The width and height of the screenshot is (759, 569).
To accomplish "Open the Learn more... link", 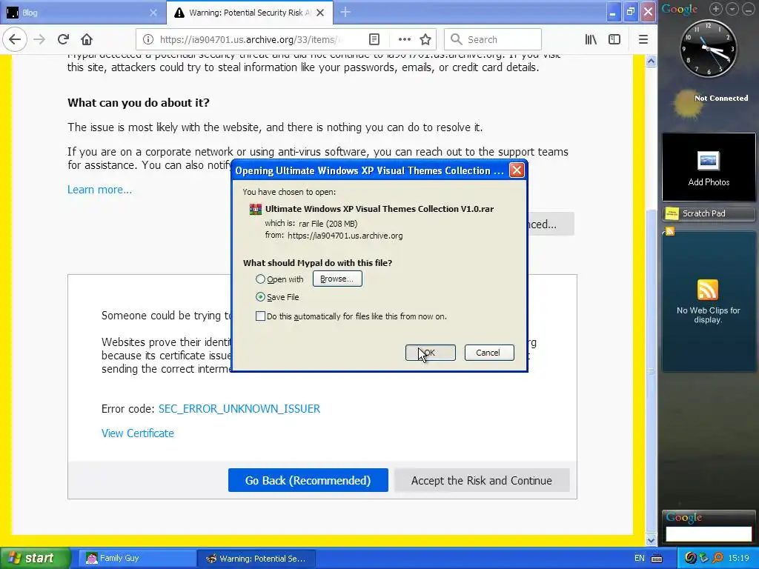I will (x=99, y=190).
